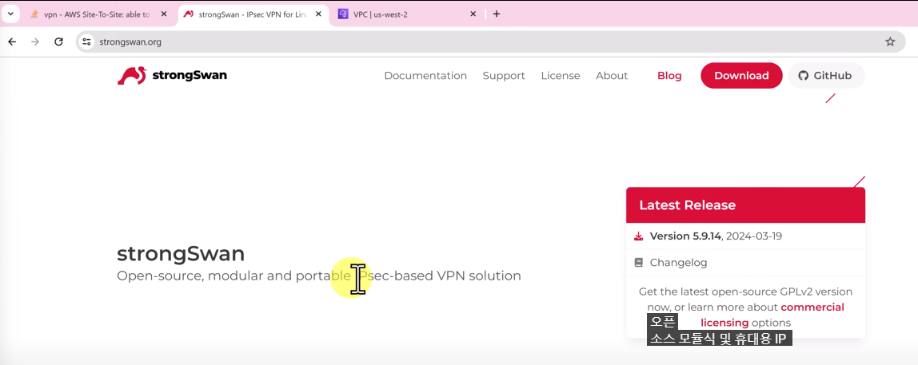Select the strongSwan IPsec VPN tab
918x365 pixels.
coord(253,14)
